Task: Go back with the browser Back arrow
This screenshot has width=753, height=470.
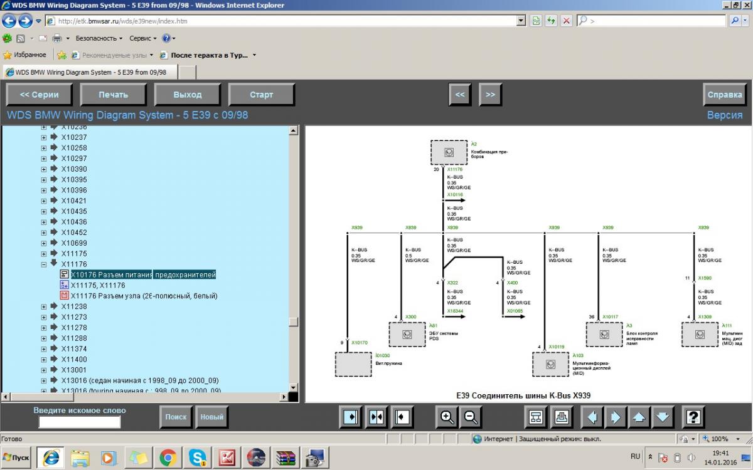Action: pyautogui.click(x=9, y=21)
